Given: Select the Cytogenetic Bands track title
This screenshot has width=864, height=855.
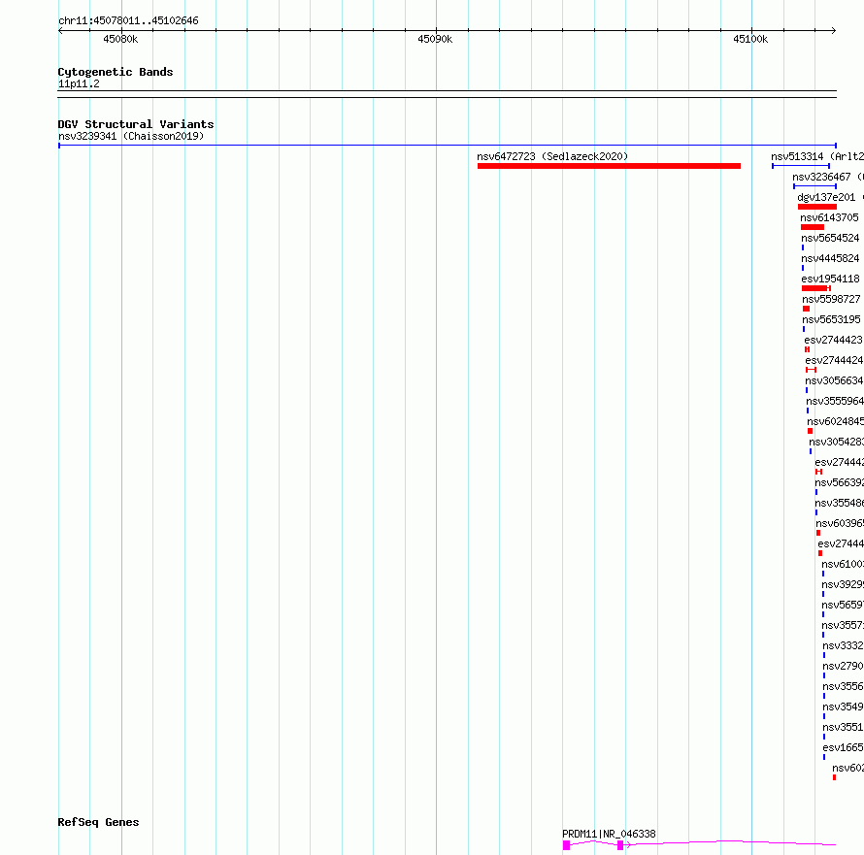Looking at the screenshot, I should tap(116, 72).
